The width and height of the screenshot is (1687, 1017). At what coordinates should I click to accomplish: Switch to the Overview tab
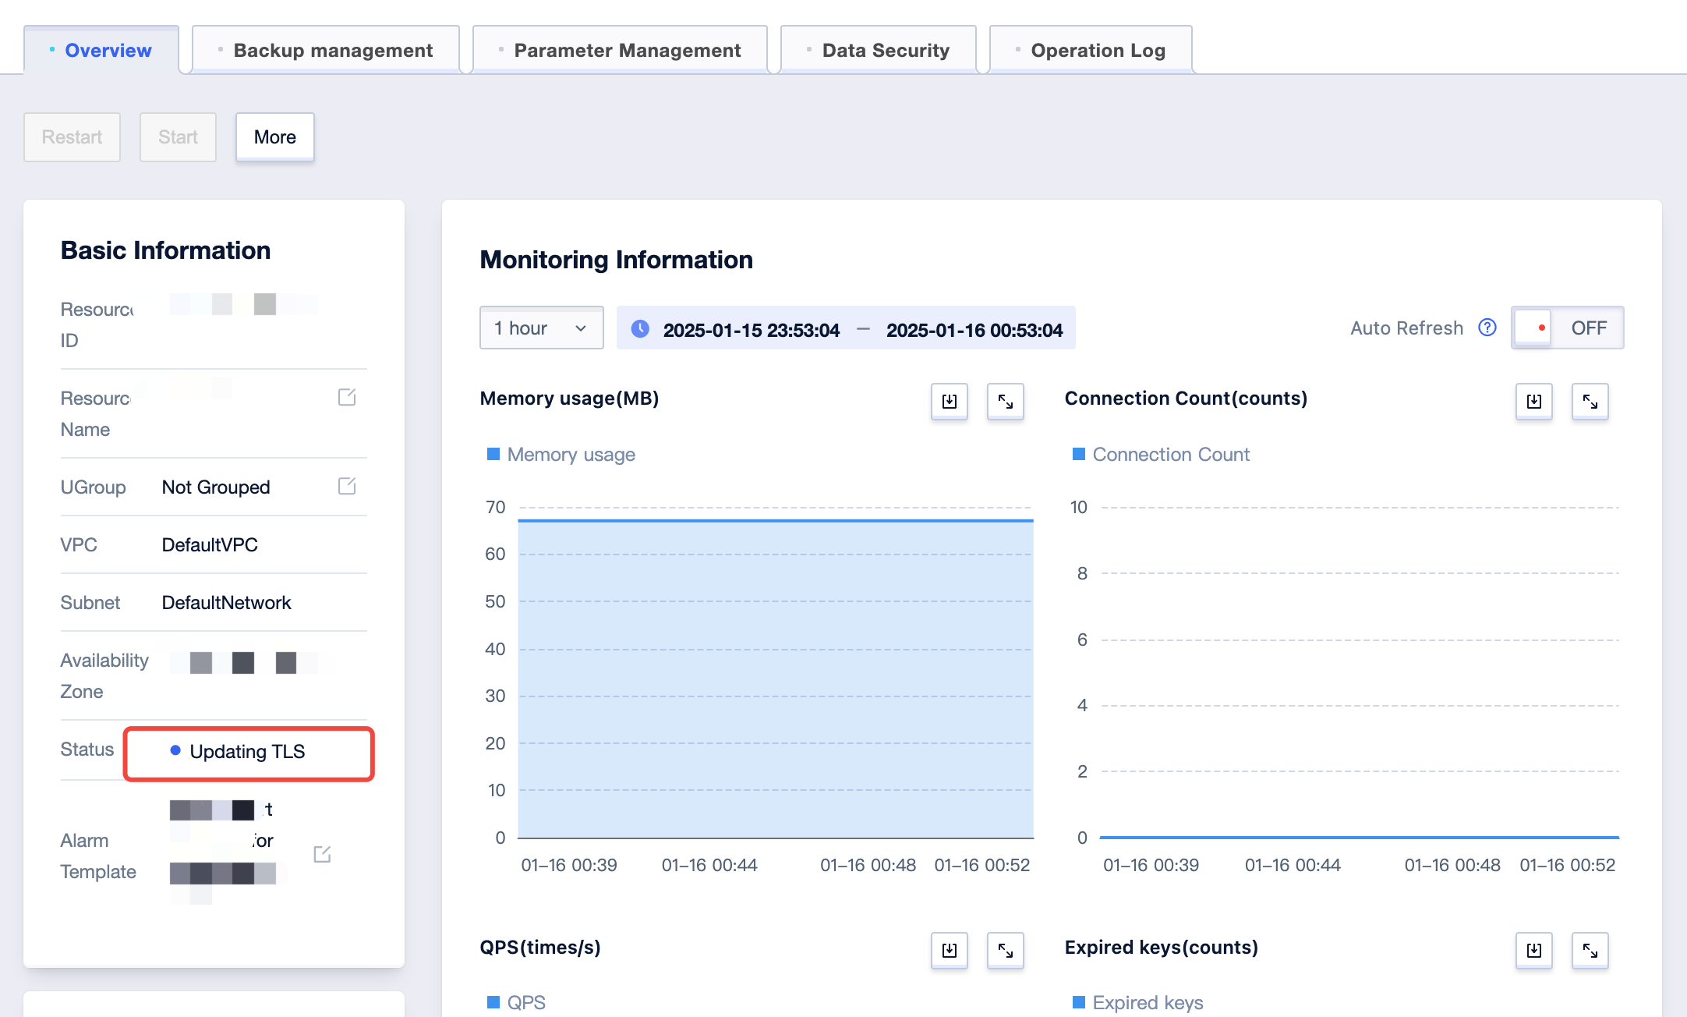point(101,50)
